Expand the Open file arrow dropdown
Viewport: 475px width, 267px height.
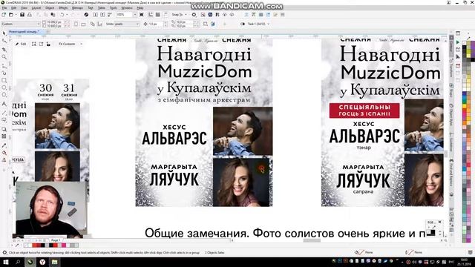[16, 15]
